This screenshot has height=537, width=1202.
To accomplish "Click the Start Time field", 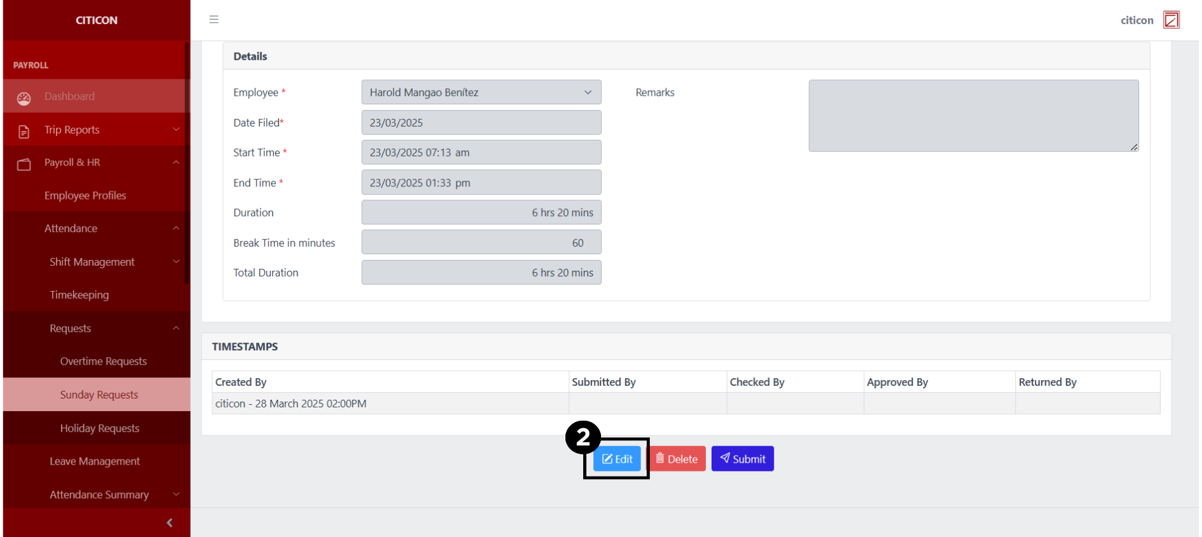I will pyautogui.click(x=481, y=153).
